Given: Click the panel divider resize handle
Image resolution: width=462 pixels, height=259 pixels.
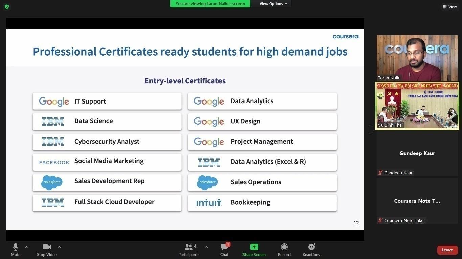Looking at the screenshot, I should click(x=371, y=129).
